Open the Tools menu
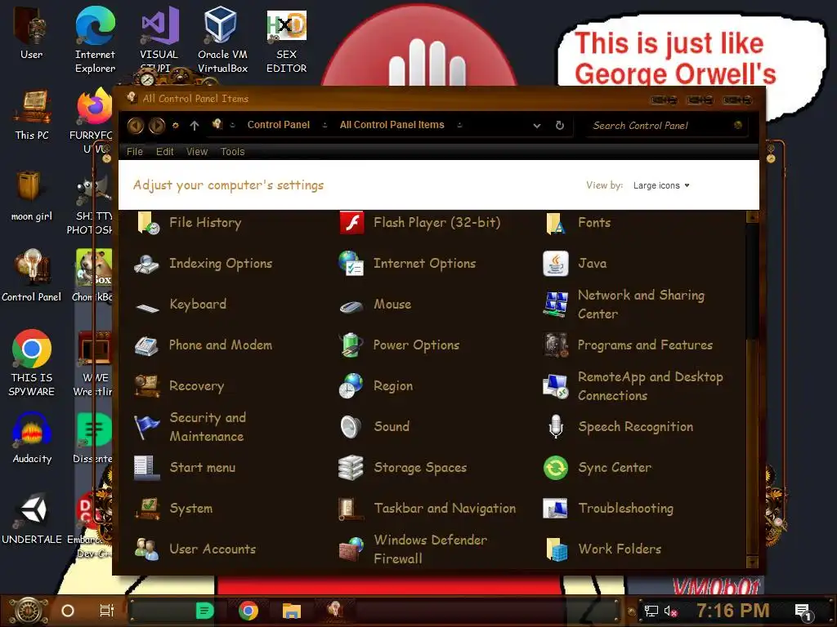 click(x=233, y=152)
